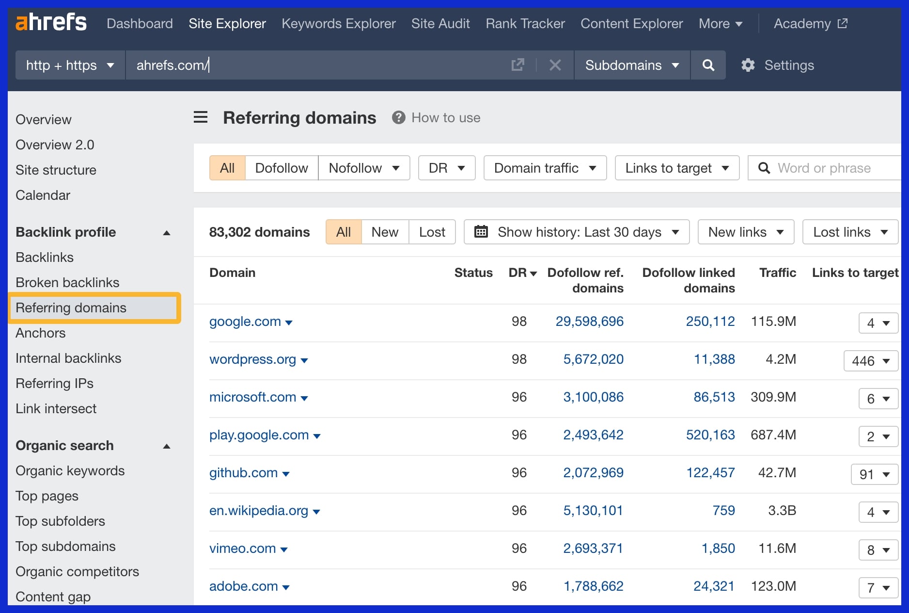Viewport: 909px width, 613px height.
Task: Open Calendar in the sidebar
Action: 43,195
